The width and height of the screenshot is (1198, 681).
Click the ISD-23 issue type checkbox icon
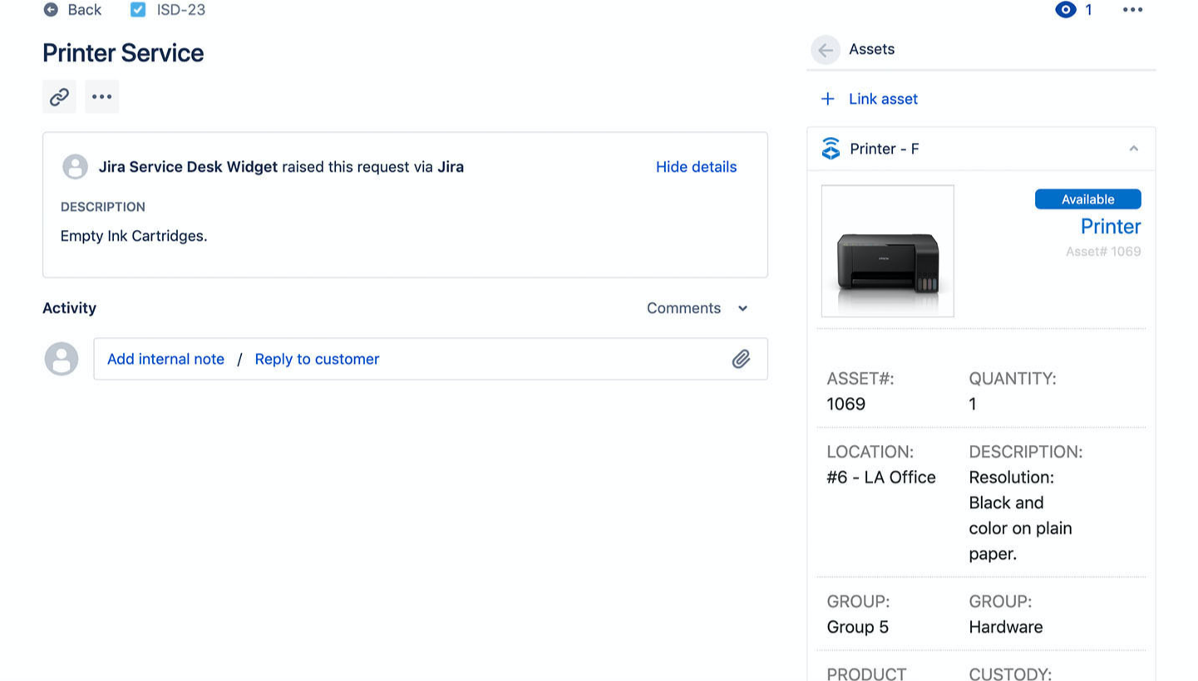(138, 10)
